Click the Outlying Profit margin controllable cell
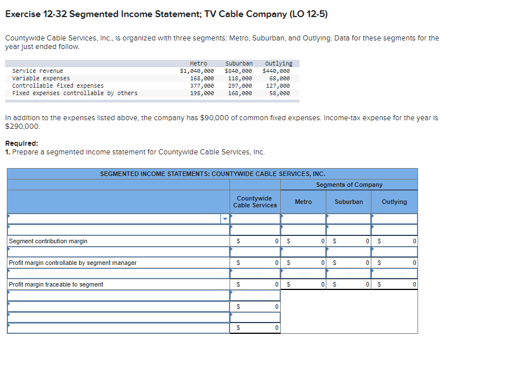Image resolution: width=528 pixels, height=376 pixels. click(x=394, y=262)
